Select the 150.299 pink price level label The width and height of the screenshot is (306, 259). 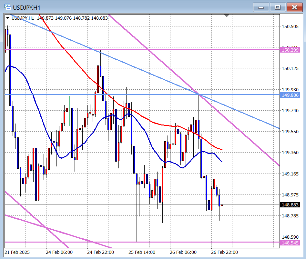click(x=291, y=50)
